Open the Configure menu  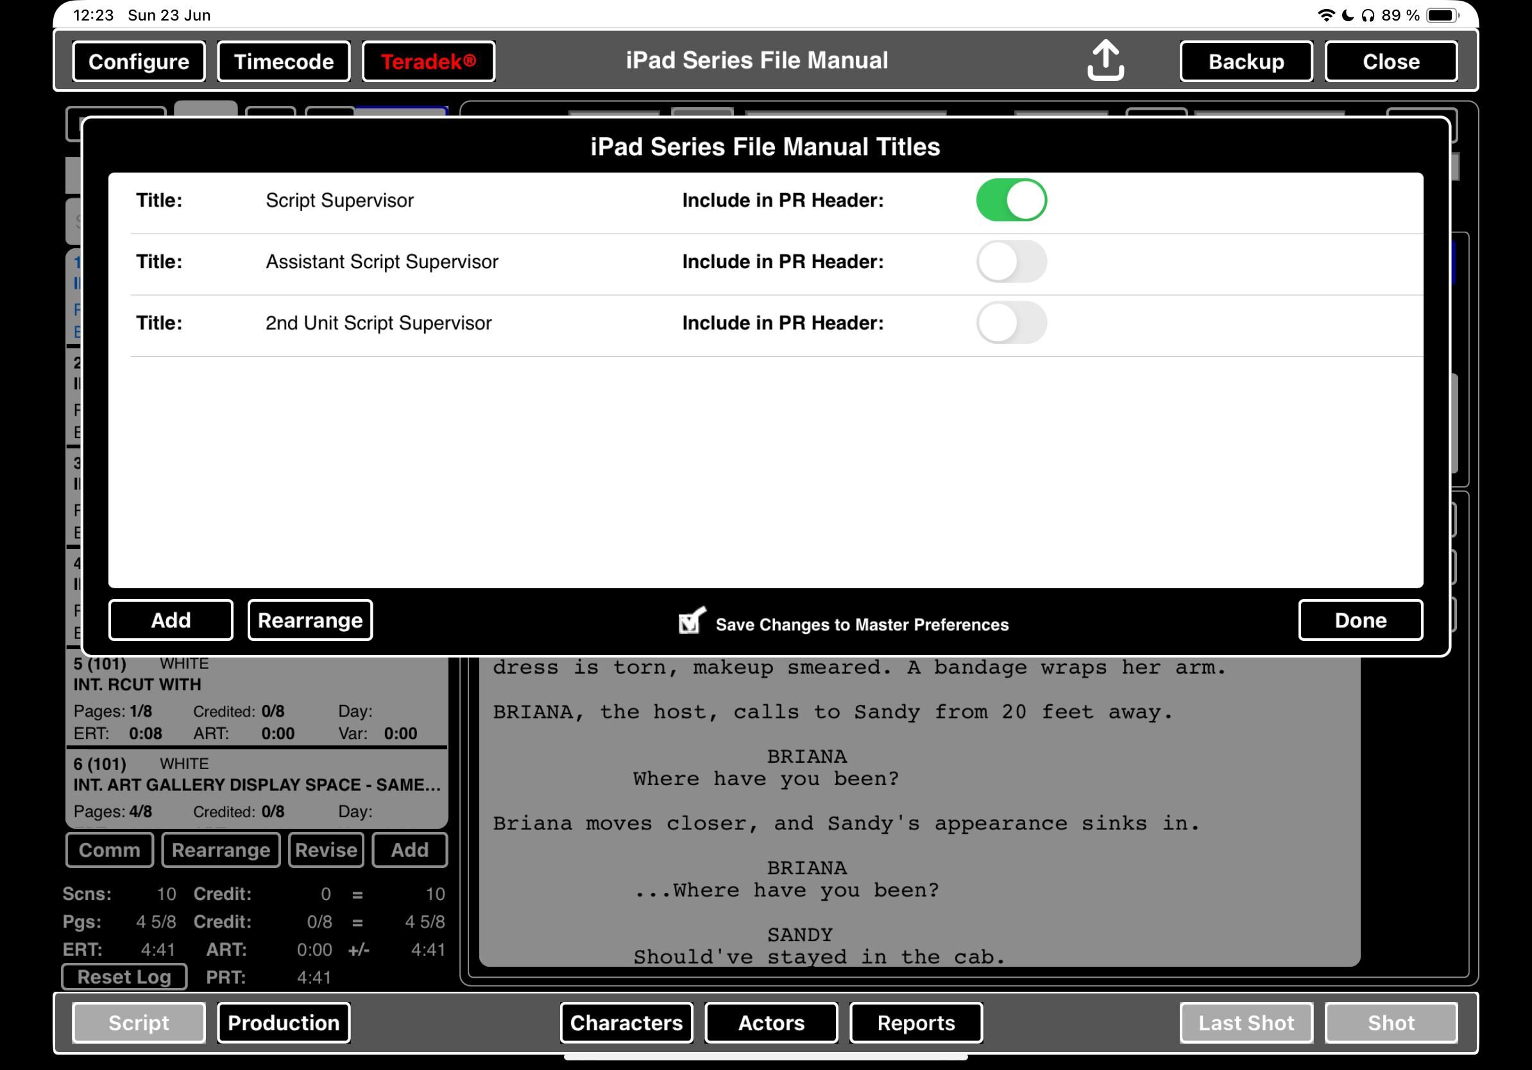[x=139, y=62]
